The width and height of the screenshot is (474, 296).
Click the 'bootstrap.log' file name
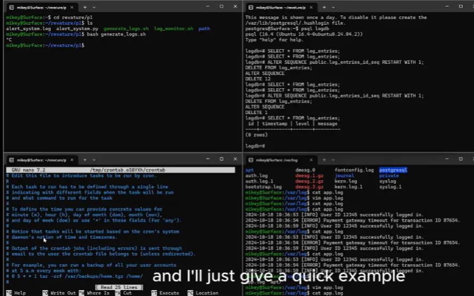point(263,187)
